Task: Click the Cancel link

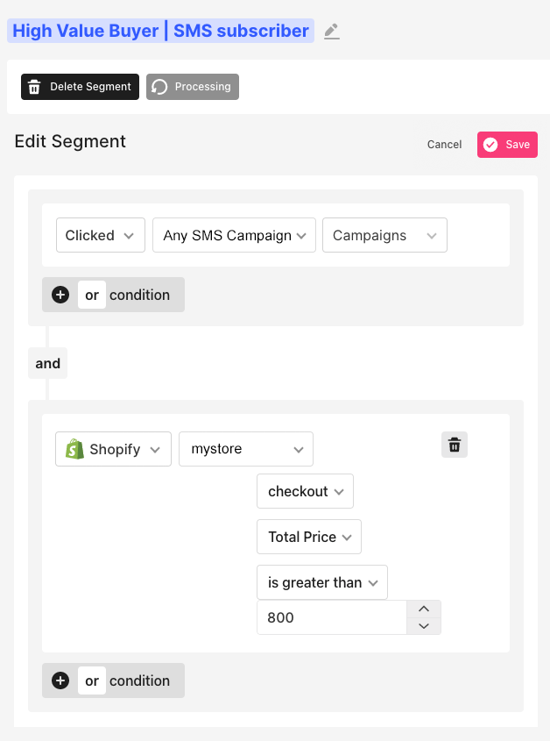Action: [x=444, y=145]
